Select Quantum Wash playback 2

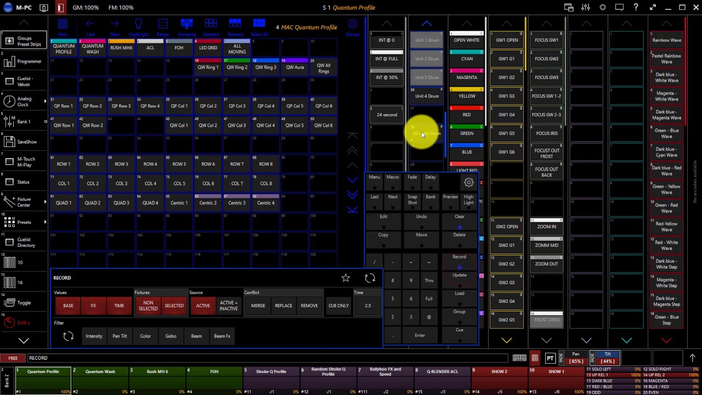tap(100, 380)
